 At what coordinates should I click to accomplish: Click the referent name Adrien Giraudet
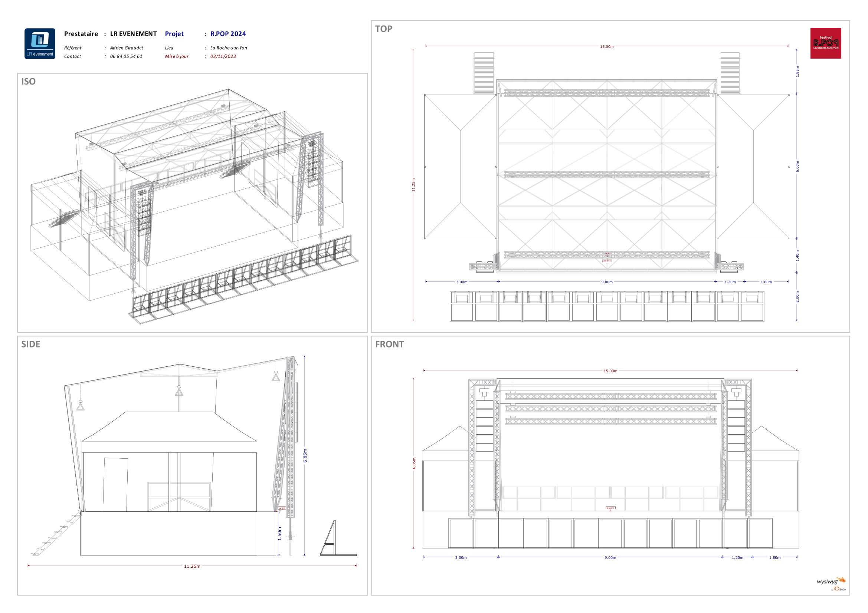pyautogui.click(x=127, y=48)
